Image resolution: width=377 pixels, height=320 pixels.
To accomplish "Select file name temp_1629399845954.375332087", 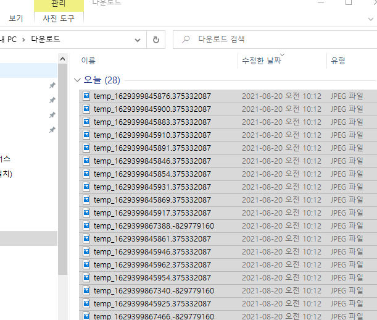I will coord(152,278).
